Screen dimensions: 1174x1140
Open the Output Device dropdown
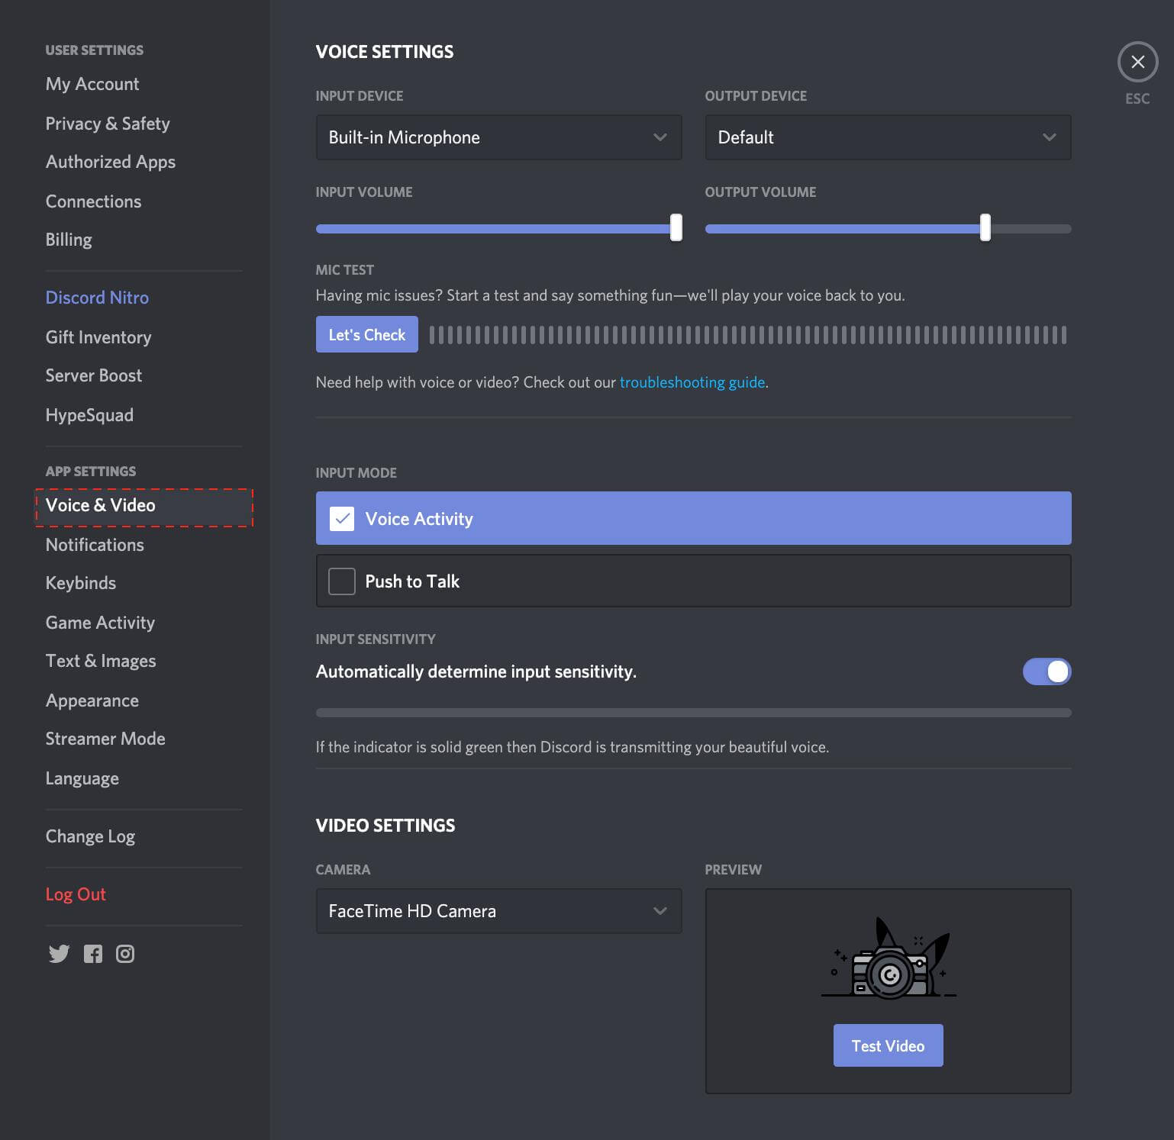point(888,137)
